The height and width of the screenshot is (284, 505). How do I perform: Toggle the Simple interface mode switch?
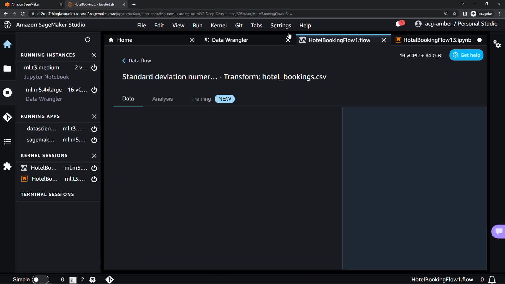click(40, 280)
